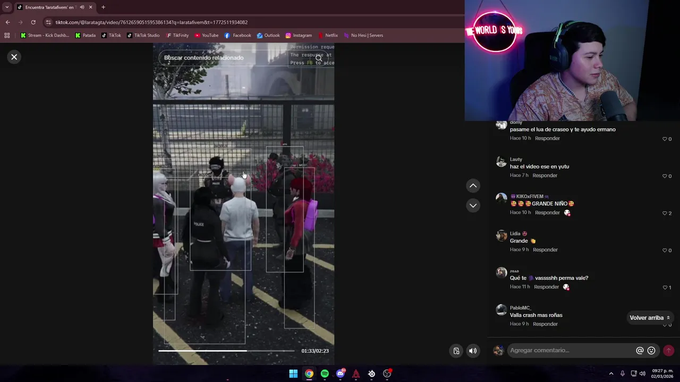Open Spotify from the taskbar
This screenshot has width=680, height=382.
pos(325,374)
